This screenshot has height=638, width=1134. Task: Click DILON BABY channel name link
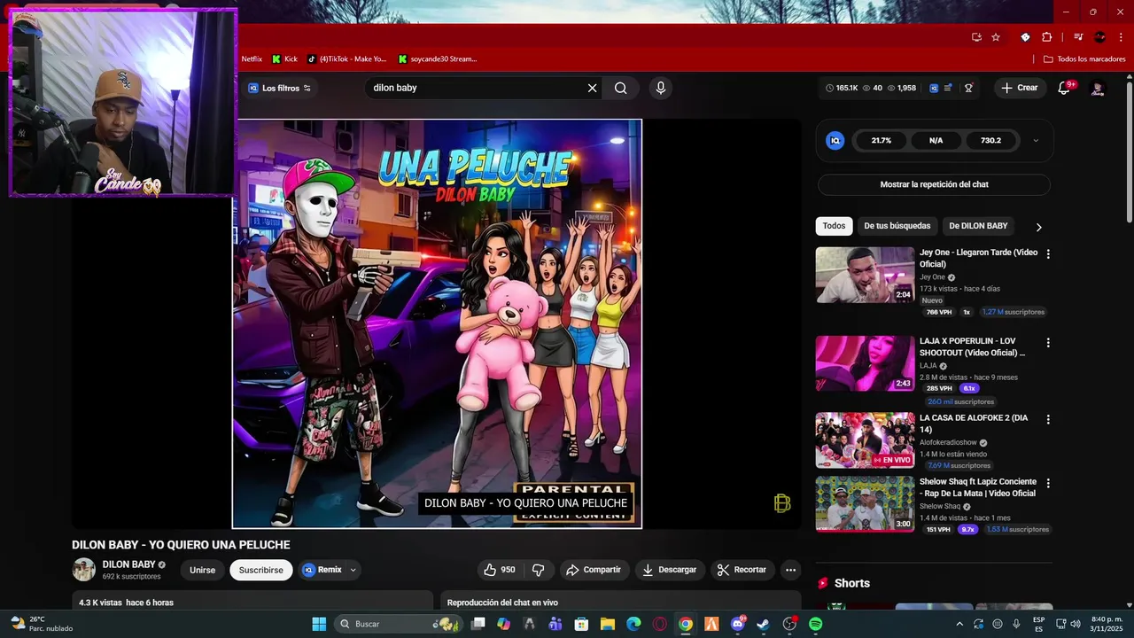tap(128, 564)
